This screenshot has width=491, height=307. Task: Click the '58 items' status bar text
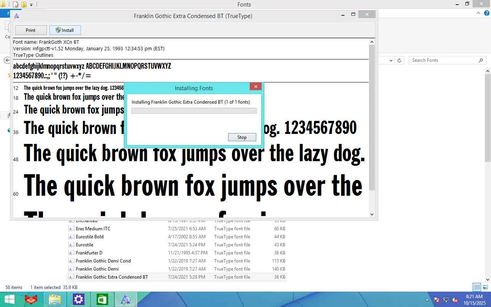pos(14,287)
